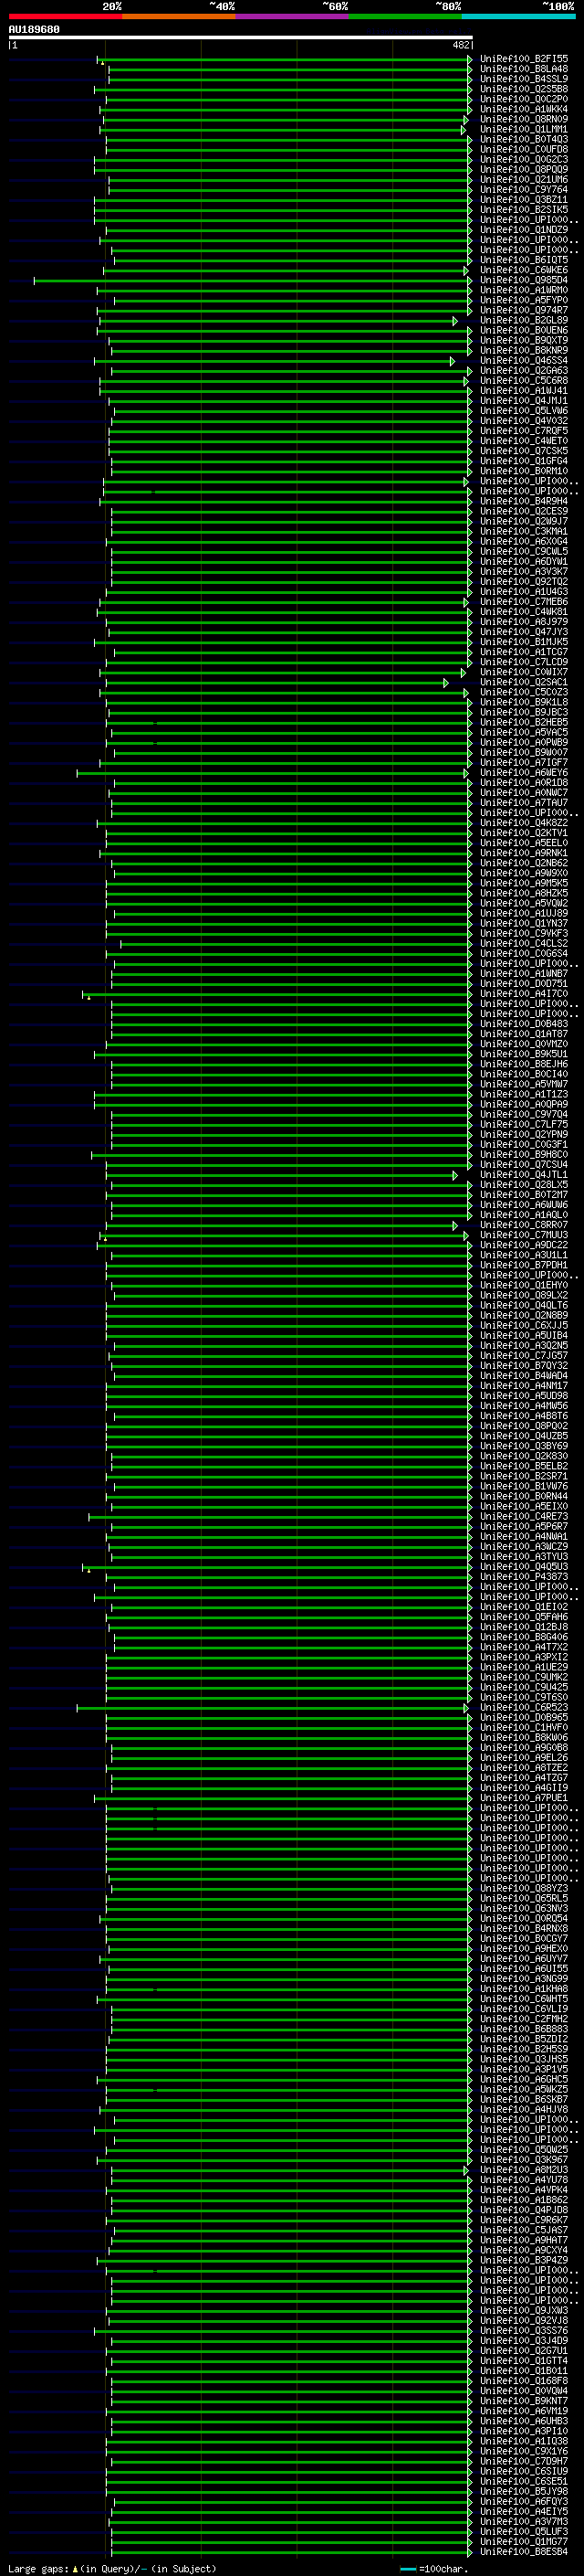
Task: Select hit label UniRef100_Q3BZ11
Action: [523, 200]
